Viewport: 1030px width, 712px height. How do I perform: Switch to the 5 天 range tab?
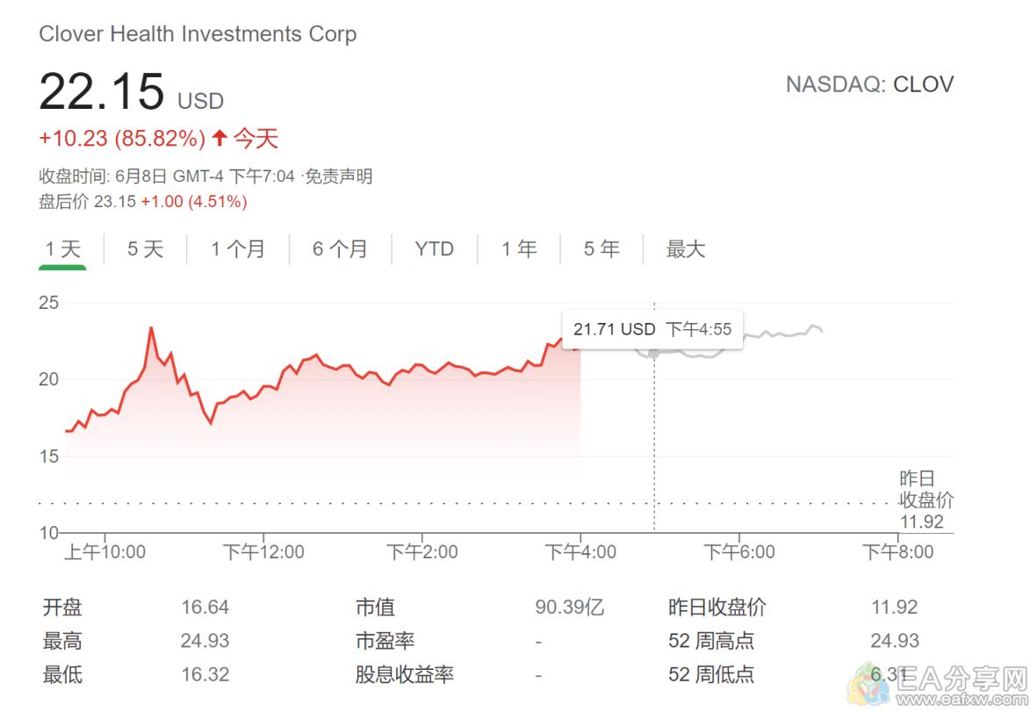145,249
